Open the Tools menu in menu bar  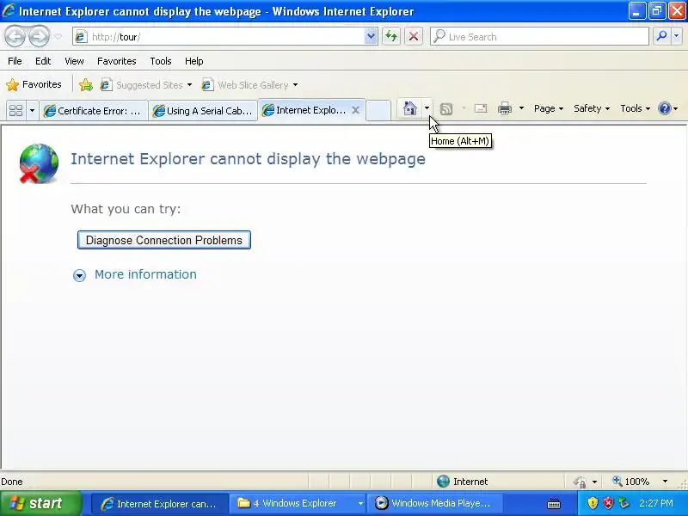coord(161,61)
